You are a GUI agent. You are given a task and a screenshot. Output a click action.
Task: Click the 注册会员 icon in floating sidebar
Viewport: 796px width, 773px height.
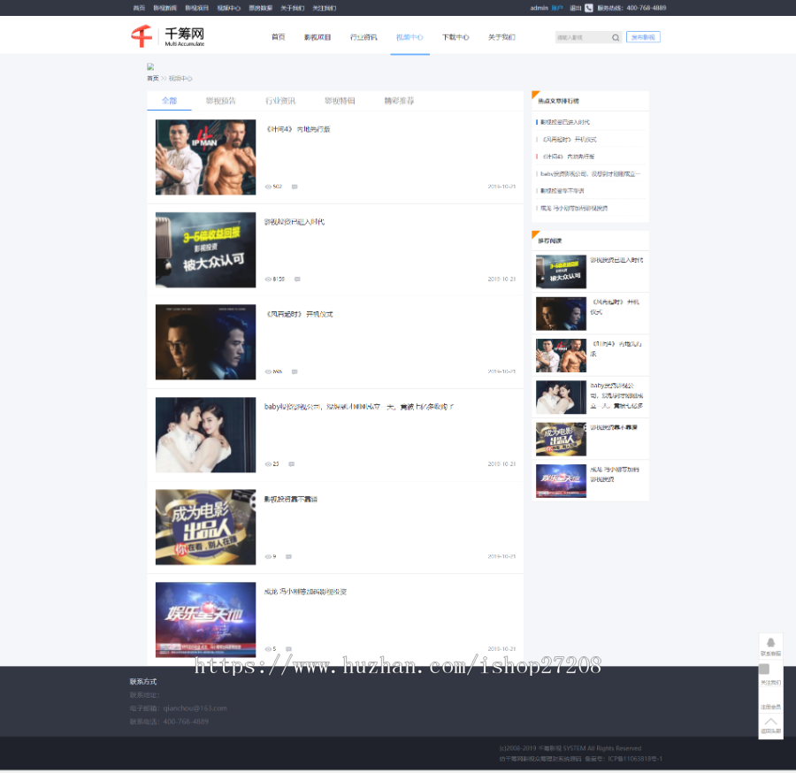[x=770, y=701]
